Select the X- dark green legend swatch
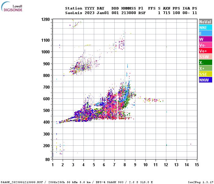This screenshot has height=184, width=214. pyautogui.click(x=205, y=63)
